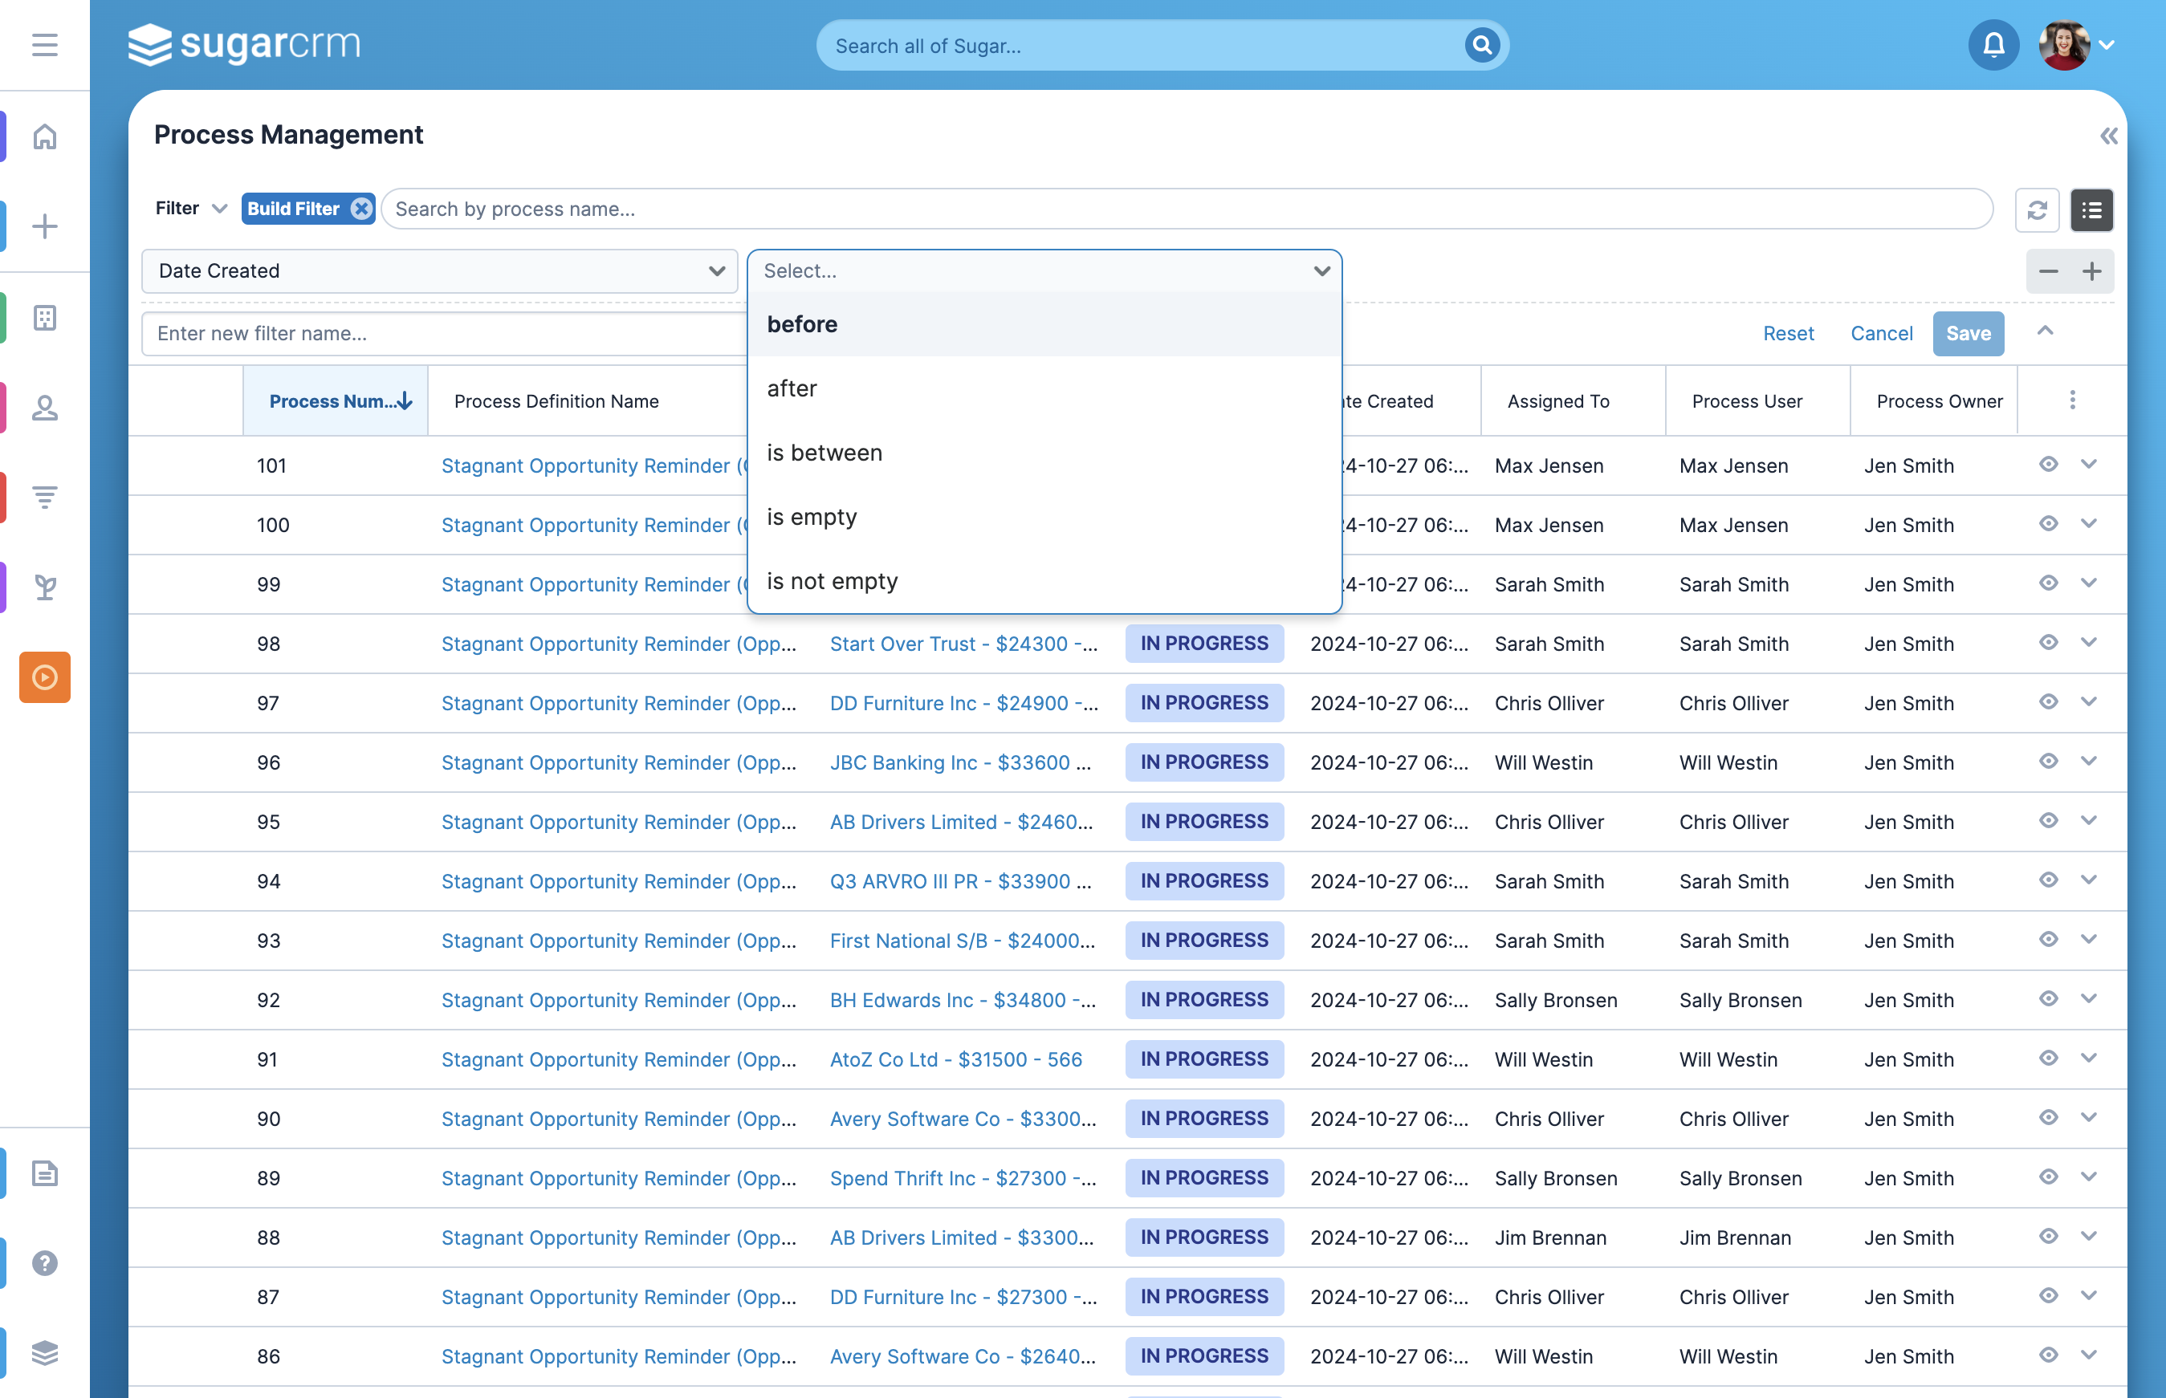The image size is (2166, 1398).
Task: Open the Opportunities funnel icon in the sidebar
Action: tap(44, 497)
